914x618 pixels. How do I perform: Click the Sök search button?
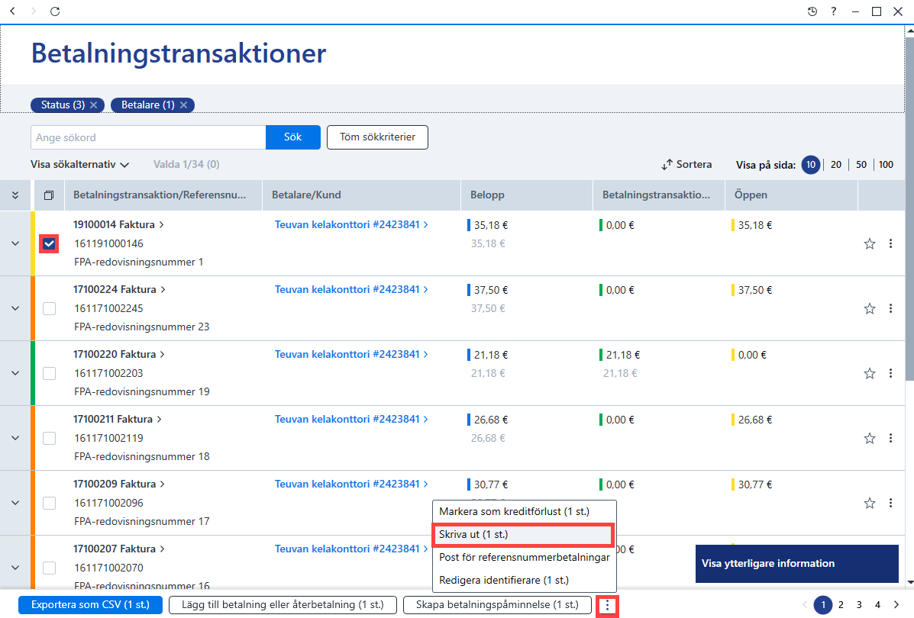293,137
